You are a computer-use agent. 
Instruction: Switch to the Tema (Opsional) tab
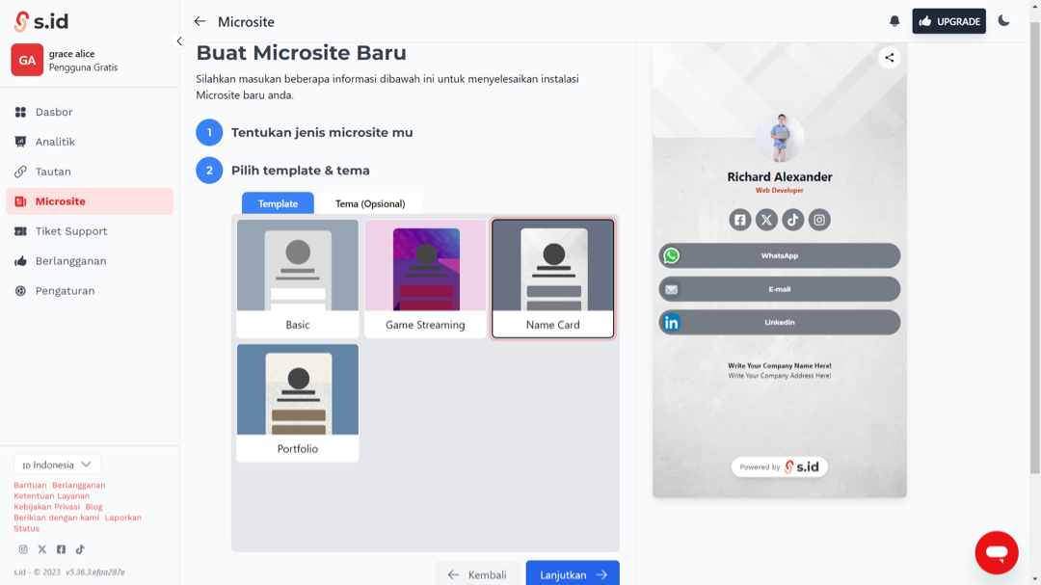370,203
